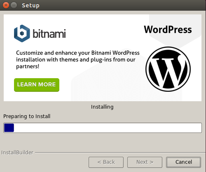This screenshot has width=206, height=172.
Task: Click the WordPress heading text
Action: pos(168,30)
